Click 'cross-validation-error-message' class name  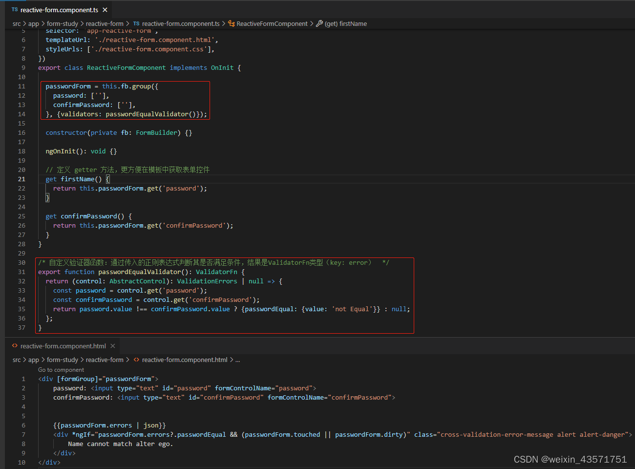(x=497, y=435)
